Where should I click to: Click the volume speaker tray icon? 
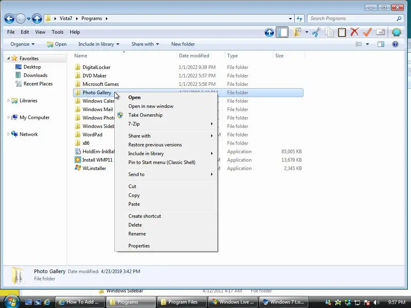(376, 302)
